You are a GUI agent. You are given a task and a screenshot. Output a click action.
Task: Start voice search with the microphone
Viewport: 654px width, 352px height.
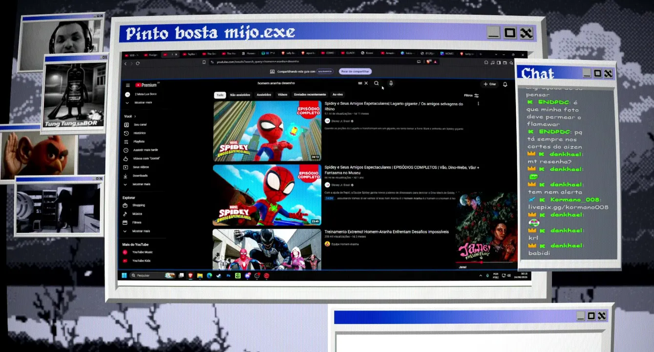[x=391, y=83]
